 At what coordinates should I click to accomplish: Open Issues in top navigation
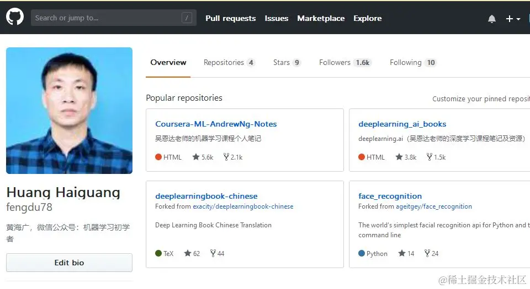click(x=276, y=18)
